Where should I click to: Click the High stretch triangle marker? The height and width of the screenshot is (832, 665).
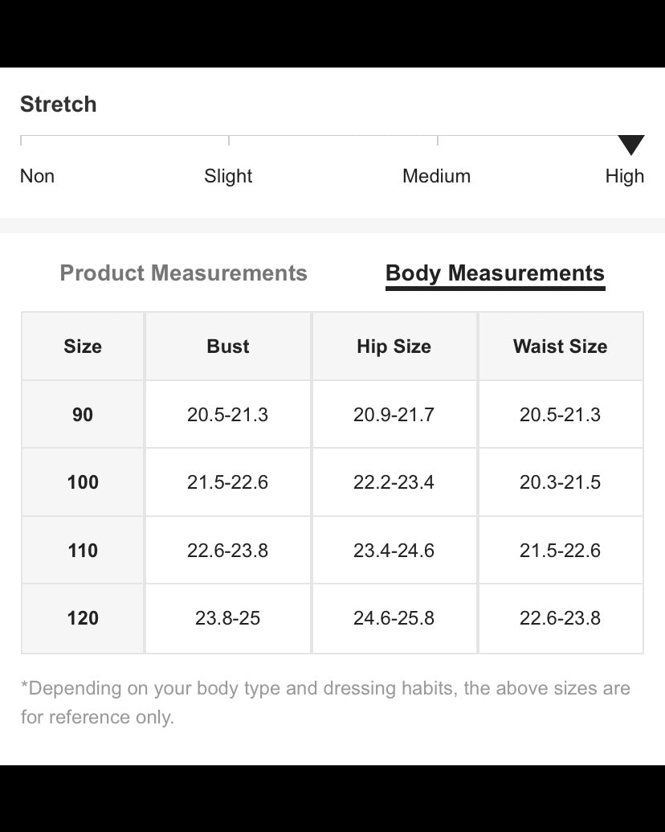coord(631,145)
